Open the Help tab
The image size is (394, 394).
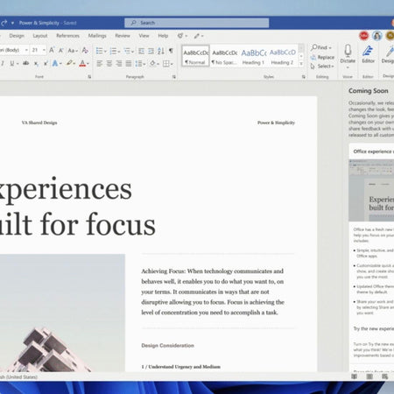point(163,36)
